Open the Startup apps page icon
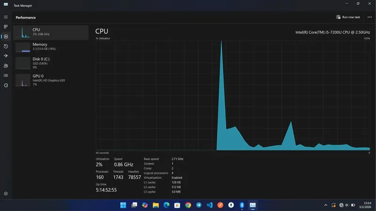This screenshot has height=211, width=376. point(6,56)
